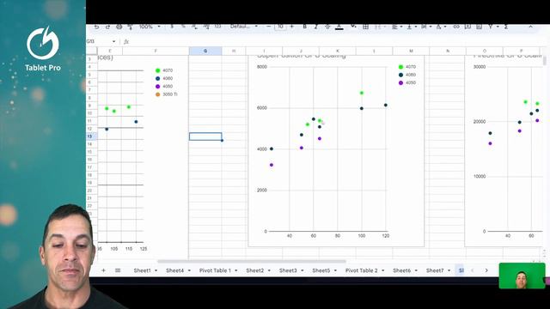Image resolution: width=550 pixels, height=309 pixels.
Task: Switch to Sheet2 tab
Action: tap(255, 270)
